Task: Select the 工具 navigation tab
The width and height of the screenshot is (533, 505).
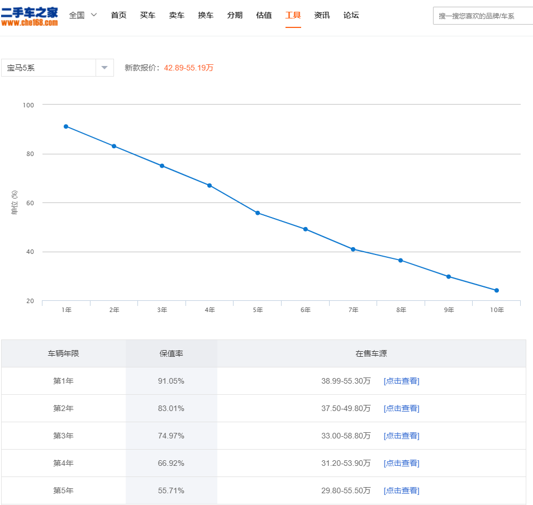Action: (x=293, y=15)
